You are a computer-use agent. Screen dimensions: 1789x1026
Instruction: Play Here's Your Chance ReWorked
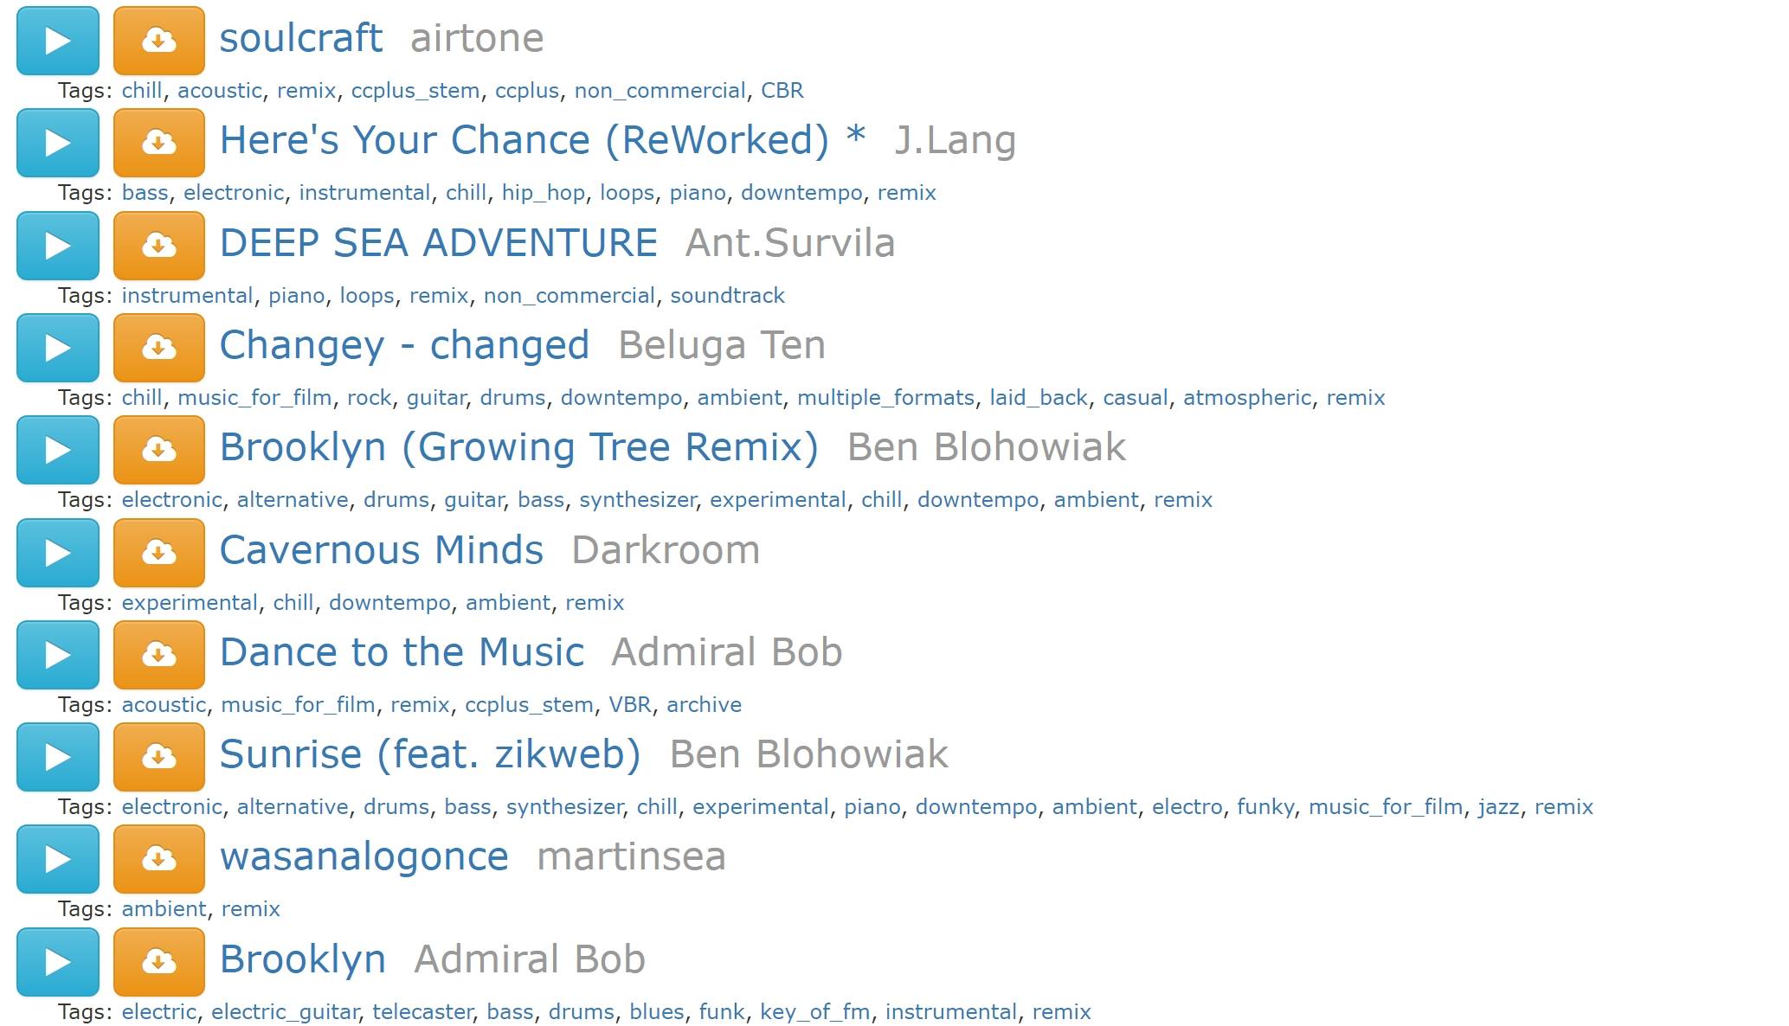[x=59, y=140]
